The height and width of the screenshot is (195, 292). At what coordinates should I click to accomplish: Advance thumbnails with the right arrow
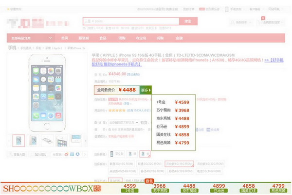click(86, 141)
